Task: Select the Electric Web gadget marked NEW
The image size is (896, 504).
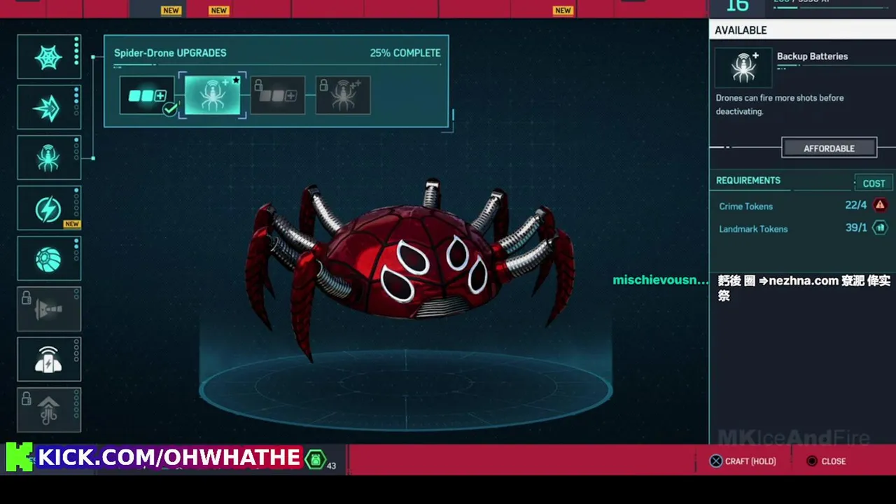Action: 49,209
